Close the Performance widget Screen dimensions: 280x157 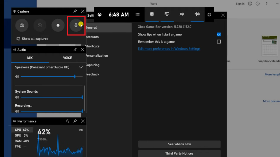click(83, 121)
